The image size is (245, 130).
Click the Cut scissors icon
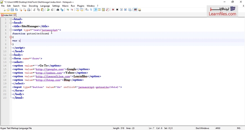(x=34, y=10)
